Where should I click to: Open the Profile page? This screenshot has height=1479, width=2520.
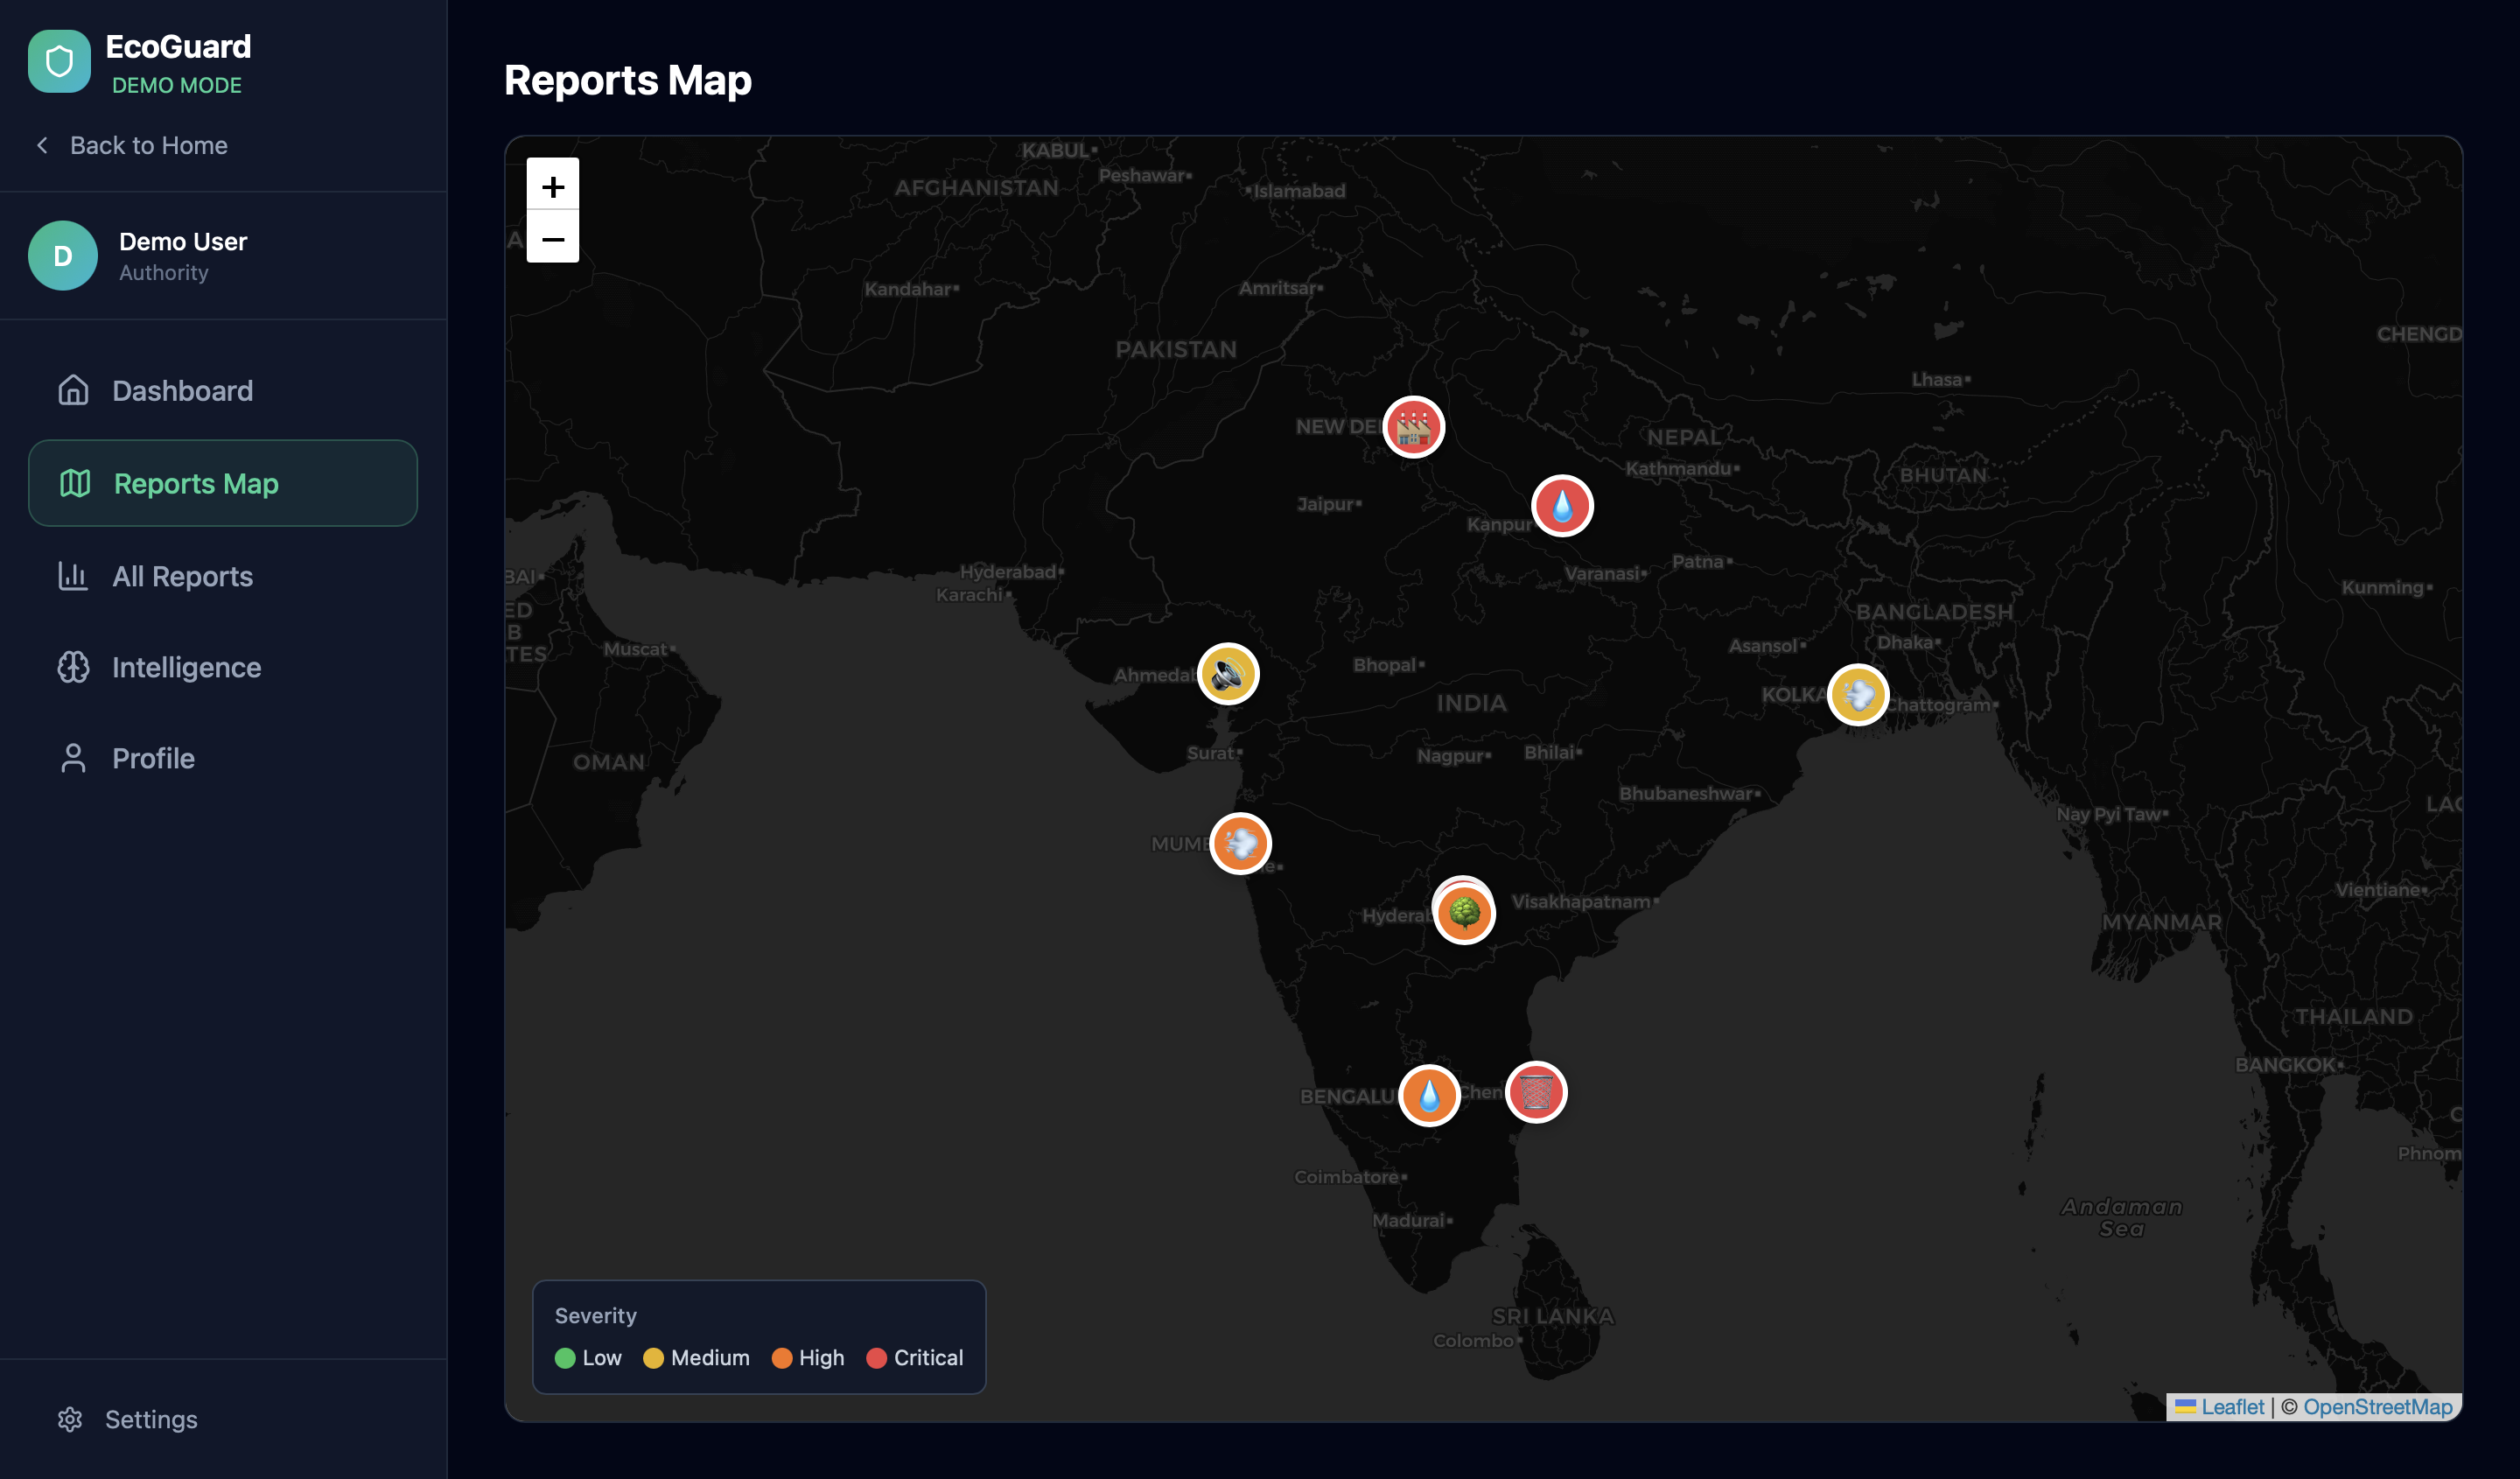coord(152,758)
